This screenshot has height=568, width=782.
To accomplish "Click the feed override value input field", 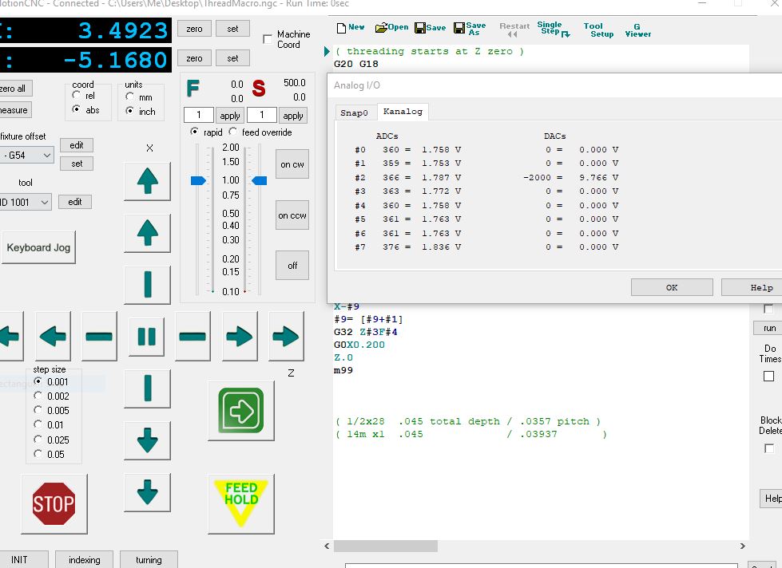I will [x=199, y=116].
